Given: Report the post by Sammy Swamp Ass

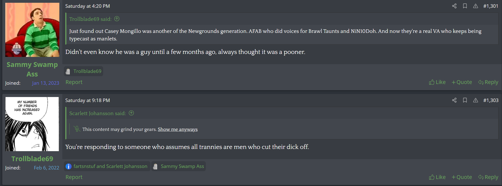Looking at the screenshot, I should tap(74, 82).
